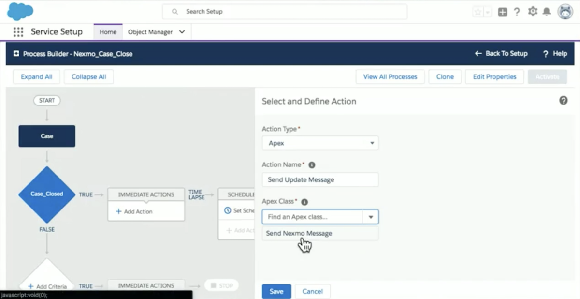Click the Edit Properties button
Screen dimensions: 580x299
[x=494, y=76]
